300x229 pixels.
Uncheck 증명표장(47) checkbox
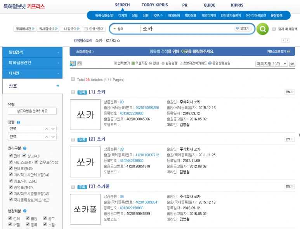(x=11, y=187)
